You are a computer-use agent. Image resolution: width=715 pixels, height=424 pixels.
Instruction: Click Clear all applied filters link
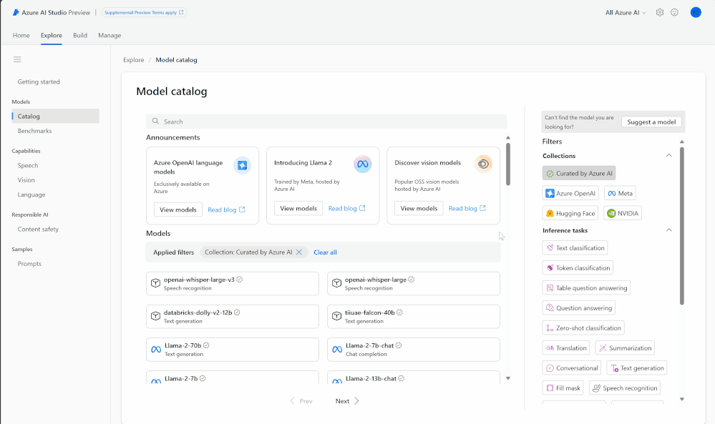click(x=325, y=252)
